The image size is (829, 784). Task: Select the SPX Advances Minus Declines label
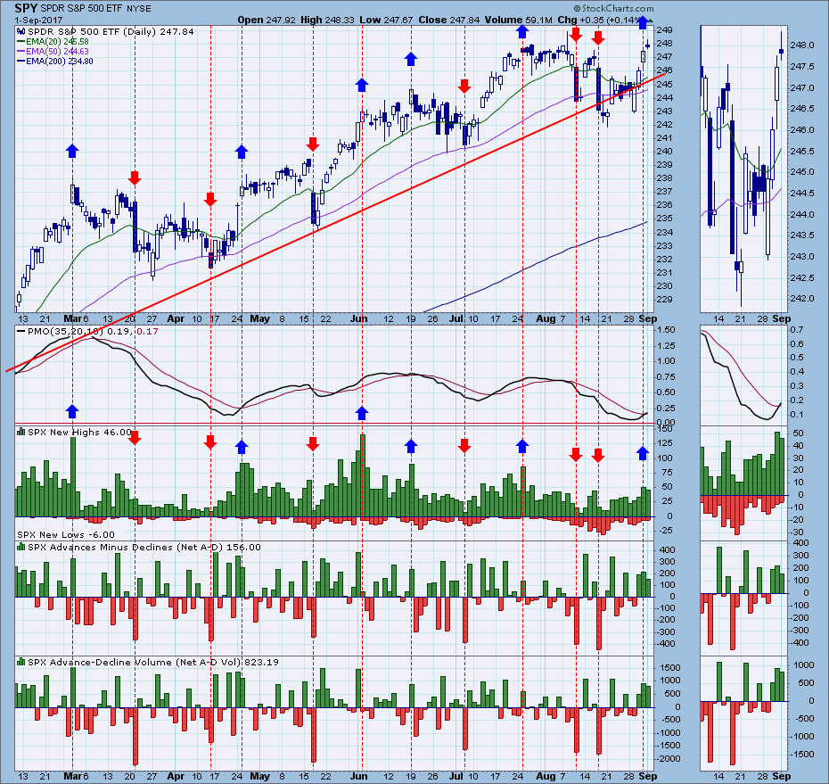click(x=144, y=547)
